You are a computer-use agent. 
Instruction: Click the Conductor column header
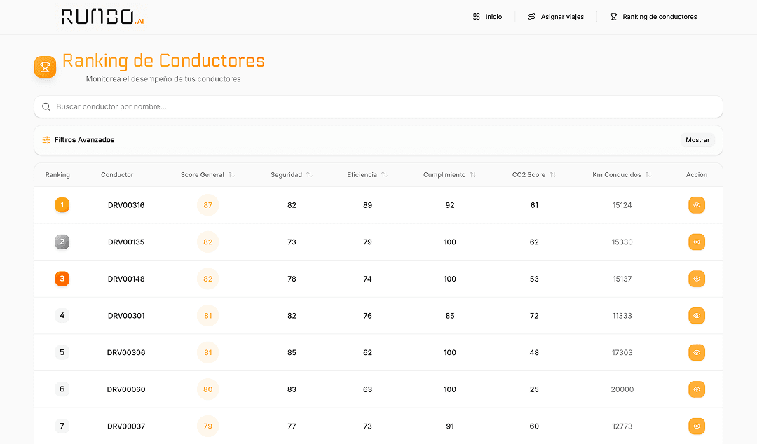tap(117, 174)
